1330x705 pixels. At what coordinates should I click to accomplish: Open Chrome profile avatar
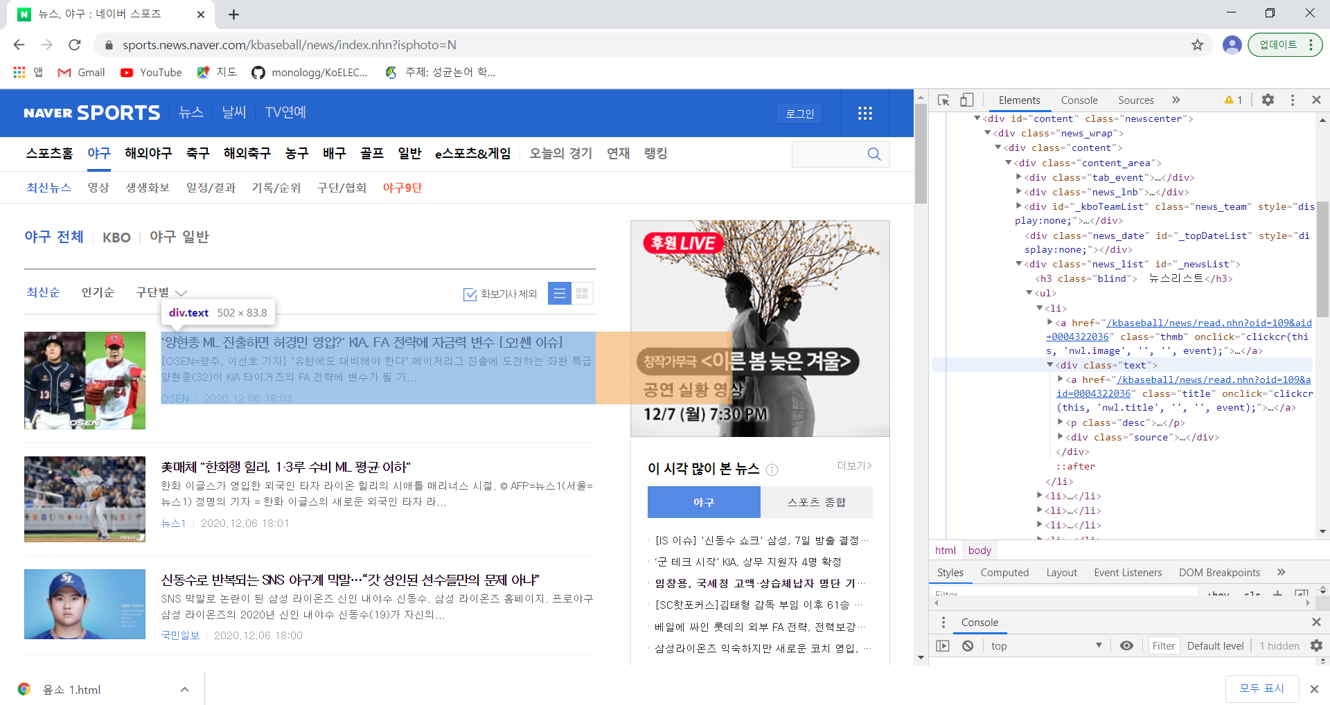1232,45
